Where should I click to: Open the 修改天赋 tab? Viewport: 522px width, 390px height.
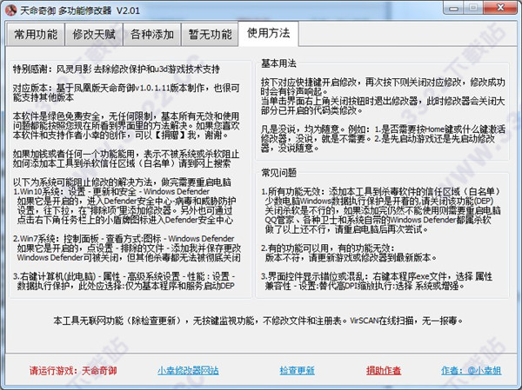[94, 34]
